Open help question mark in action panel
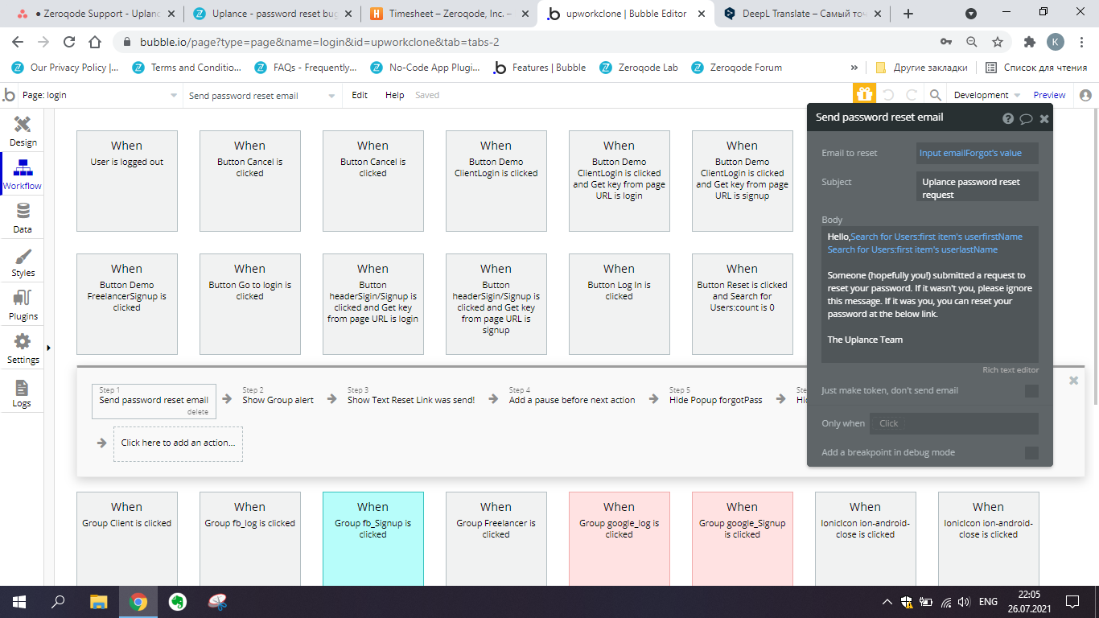Viewport: 1099px width, 618px height. click(x=1008, y=118)
